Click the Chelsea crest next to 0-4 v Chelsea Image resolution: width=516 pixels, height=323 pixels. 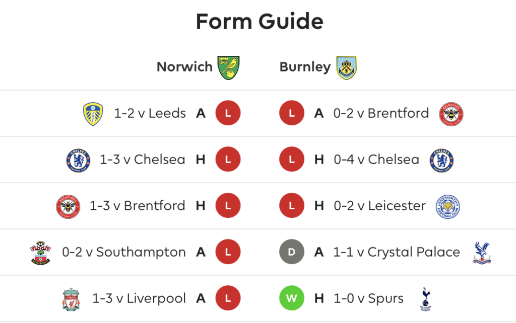click(x=441, y=160)
